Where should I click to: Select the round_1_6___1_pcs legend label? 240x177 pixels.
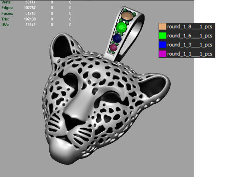(190, 36)
